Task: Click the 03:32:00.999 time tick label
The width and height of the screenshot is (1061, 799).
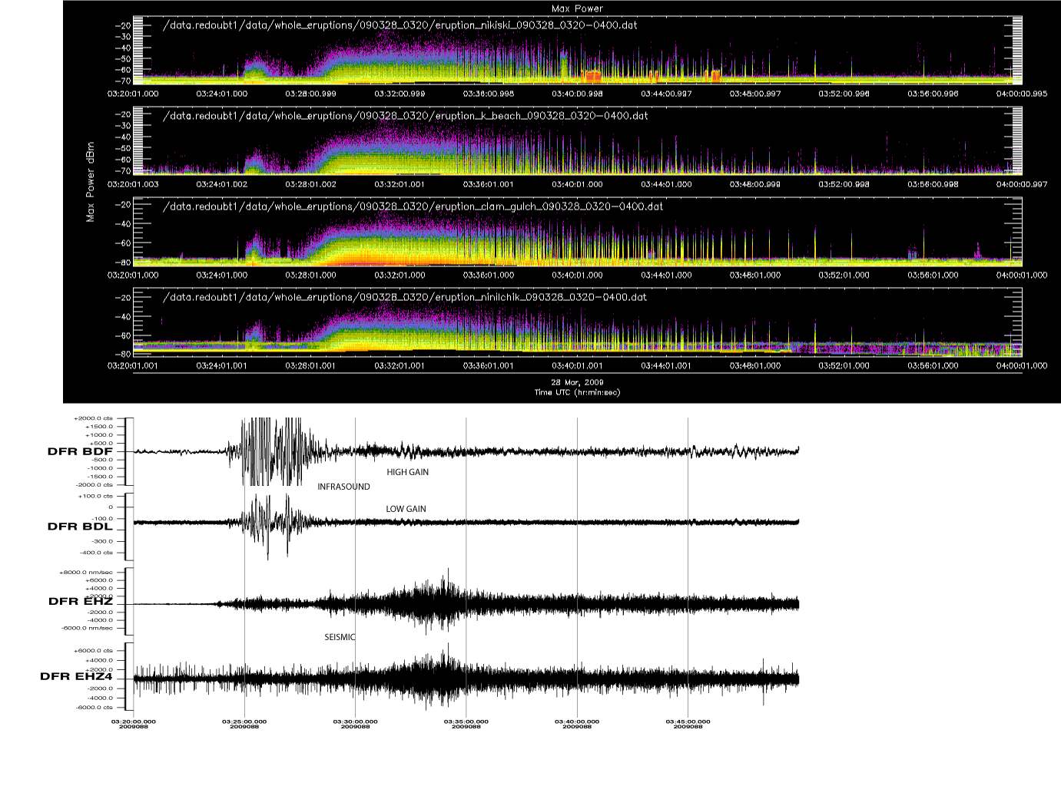Action: click(400, 94)
